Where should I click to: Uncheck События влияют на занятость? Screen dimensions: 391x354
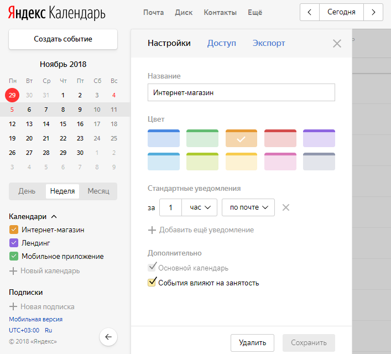click(152, 282)
